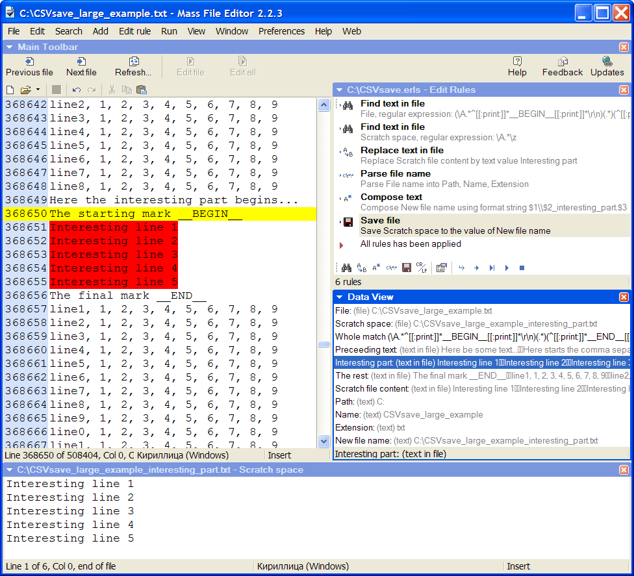Add Save file rule with floppy icon

[407, 268]
